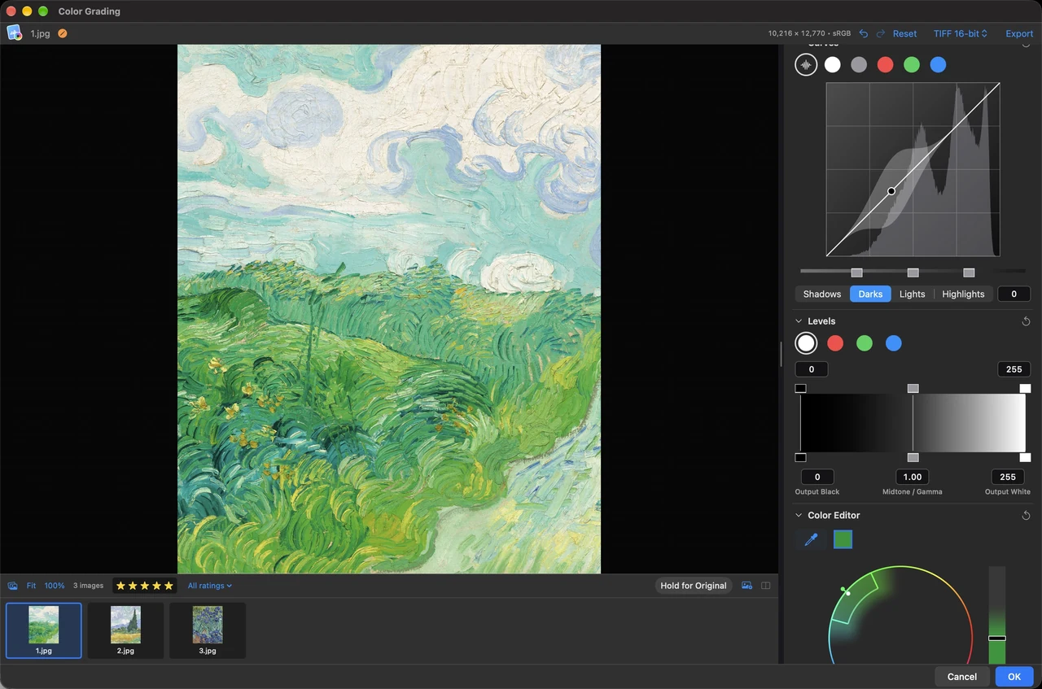1042x689 pixels.
Task: Click the Reset link
Action: pyautogui.click(x=904, y=33)
